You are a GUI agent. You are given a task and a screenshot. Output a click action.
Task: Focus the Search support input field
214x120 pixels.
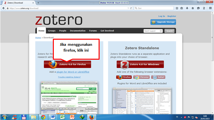(151, 31)
